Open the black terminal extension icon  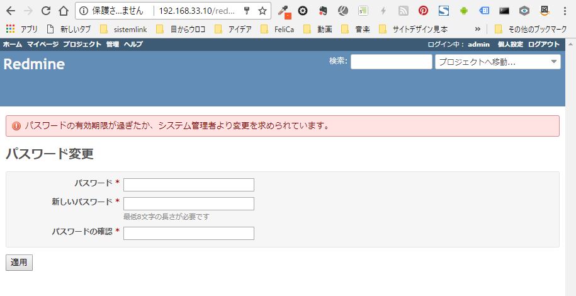pos(504,11)
